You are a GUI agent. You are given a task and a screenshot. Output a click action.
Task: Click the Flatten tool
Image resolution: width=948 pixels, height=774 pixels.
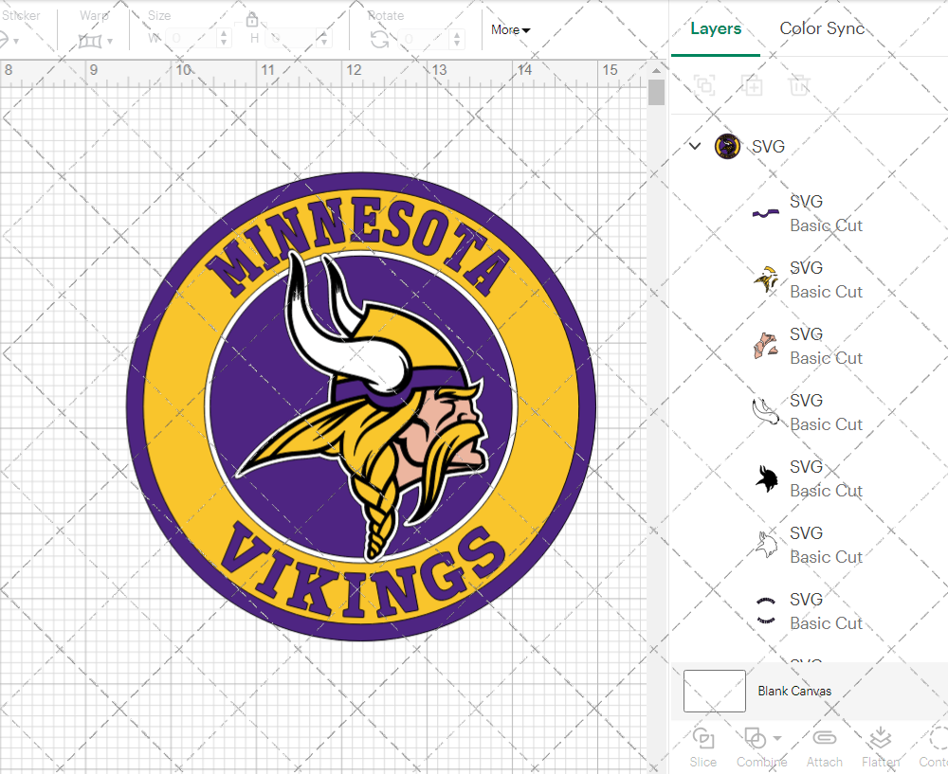coord(881,748)
